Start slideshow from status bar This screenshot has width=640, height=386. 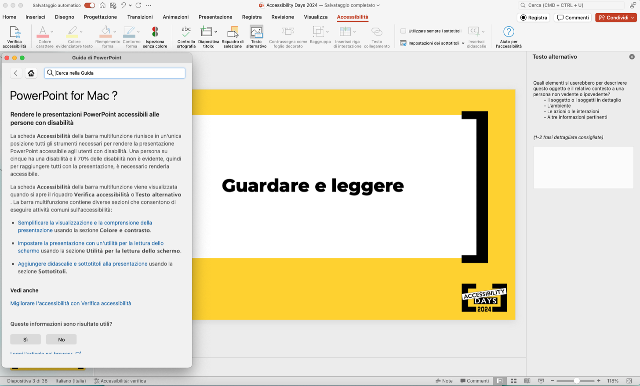click(541, 381)
